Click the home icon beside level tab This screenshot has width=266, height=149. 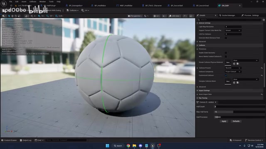11,5
